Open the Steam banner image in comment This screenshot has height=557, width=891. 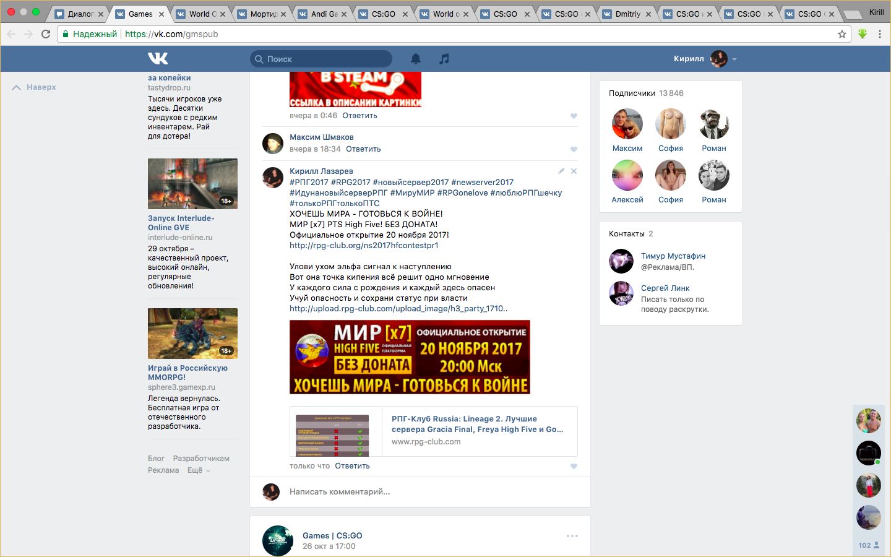(x=355, y=90)
